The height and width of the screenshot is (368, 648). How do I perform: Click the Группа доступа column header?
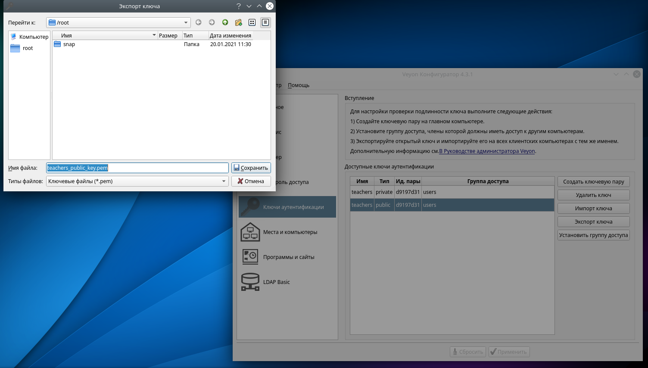coord(488,181)
